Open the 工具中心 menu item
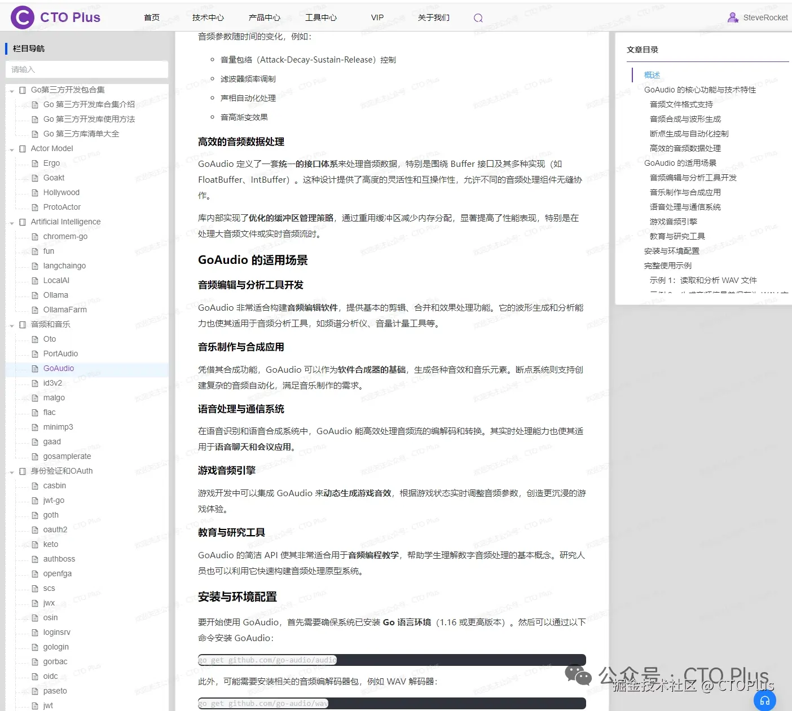The height and width of the screenshot is (711, 792). click(320, 17)
